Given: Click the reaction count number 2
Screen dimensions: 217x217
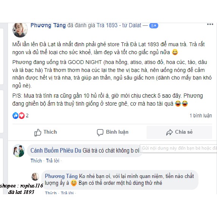Looking at the screenshot, I should pos(27,116).
